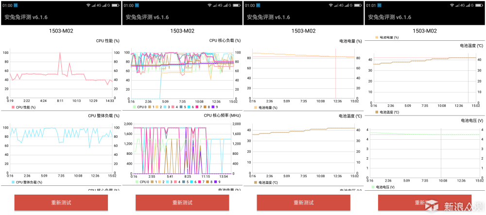This screenshot has width=486, height=215.
Task: Select swatch 7 in CPU 核心负载 legend
Action: tap(197, 107)
